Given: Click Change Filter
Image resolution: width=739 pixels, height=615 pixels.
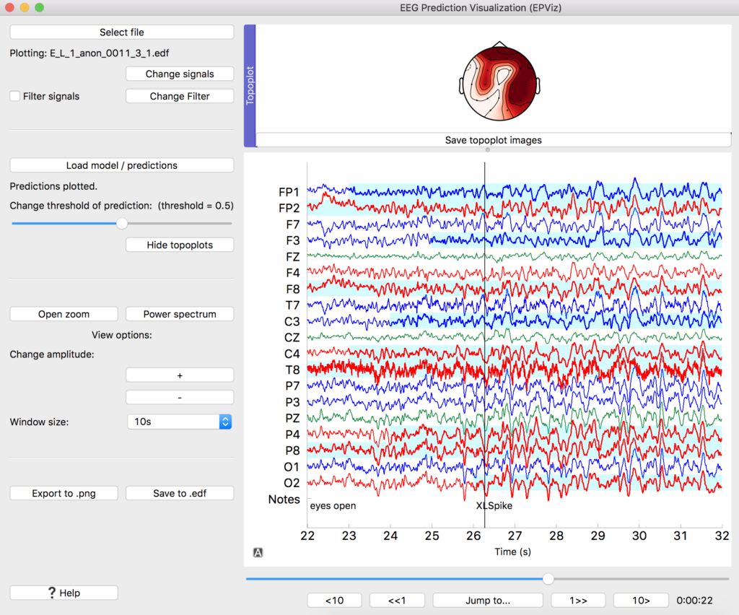Looking at the screenshot, I should [x=179, y=95].
